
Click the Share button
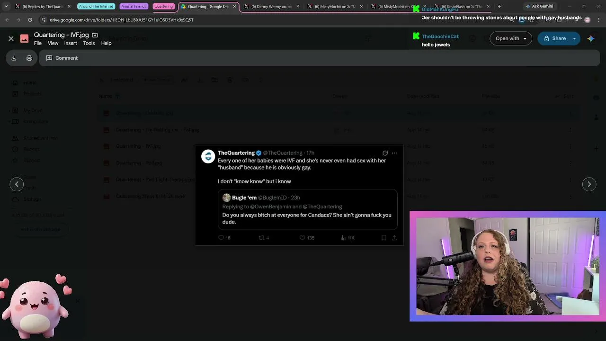[x=554, y=38]
